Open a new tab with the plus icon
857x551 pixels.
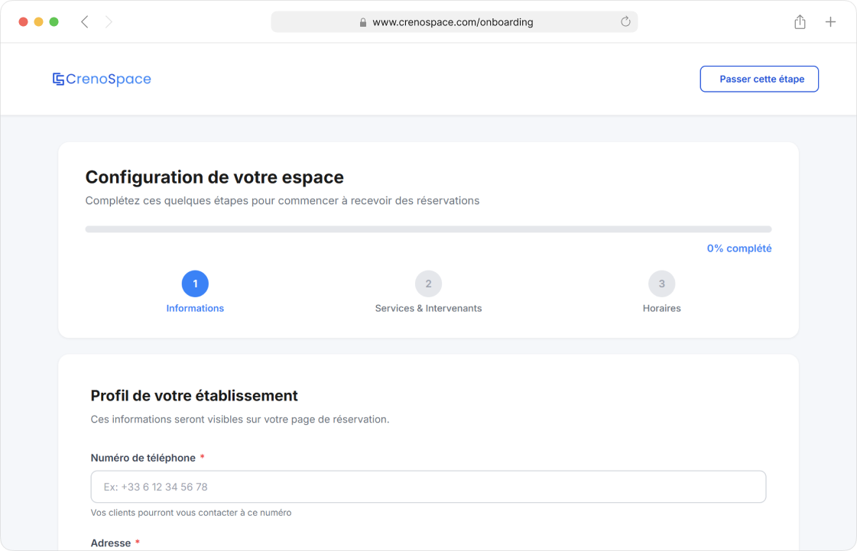(830, 21)
